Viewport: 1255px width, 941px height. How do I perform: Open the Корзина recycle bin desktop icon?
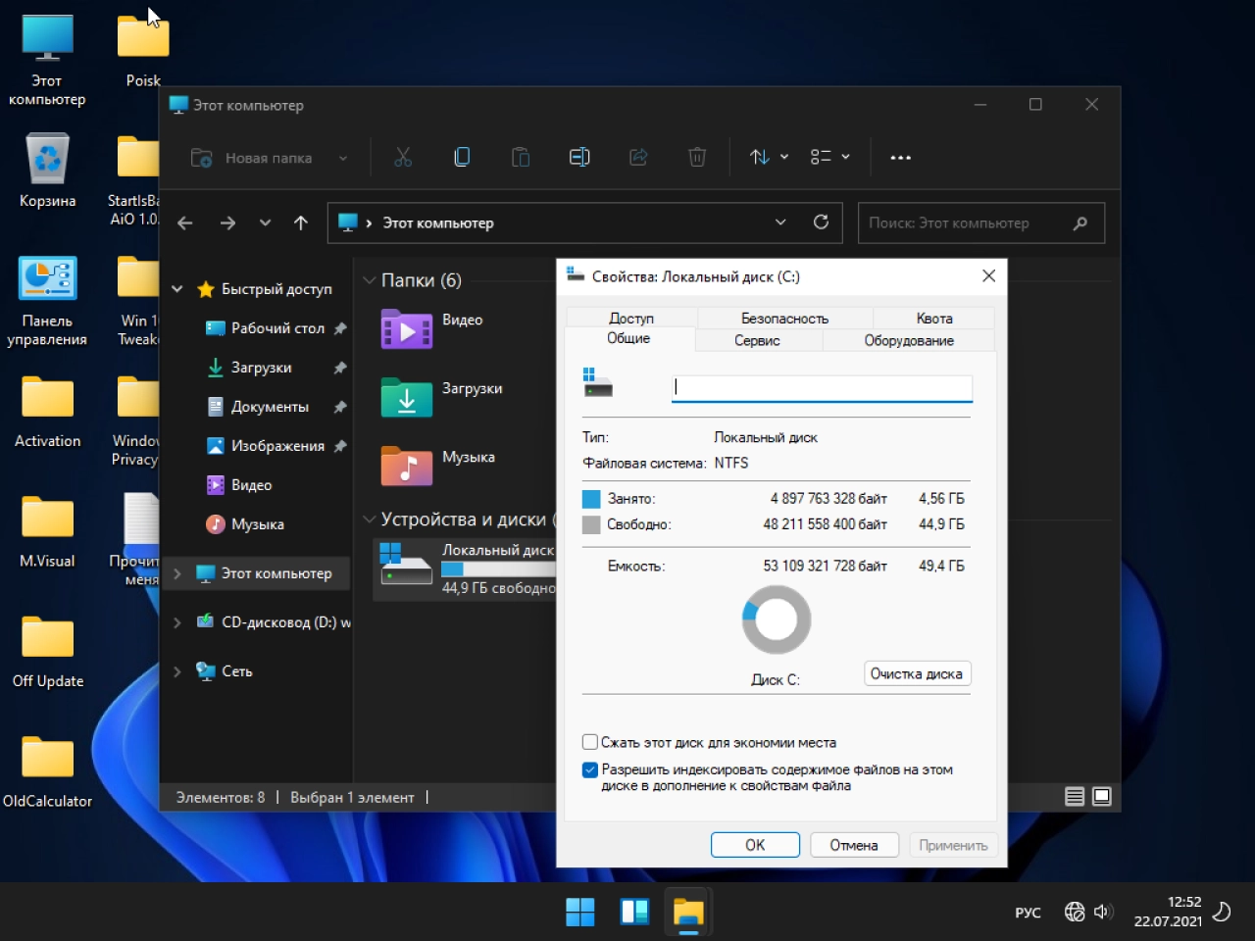tap(47, 172)
